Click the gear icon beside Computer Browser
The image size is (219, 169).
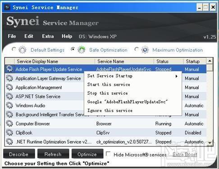(9, 123)
